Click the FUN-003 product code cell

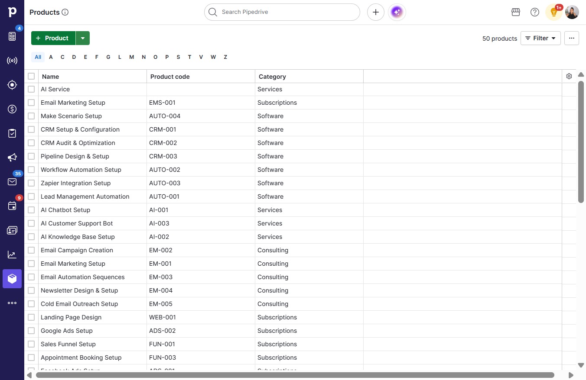[201, 357]
